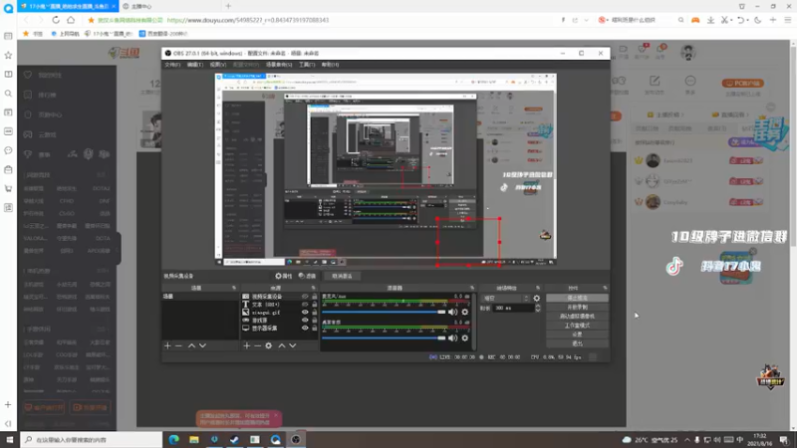797x448 pixels.
Task: Open the scene transition type dropdown
Action: click(x=505, y=298)
